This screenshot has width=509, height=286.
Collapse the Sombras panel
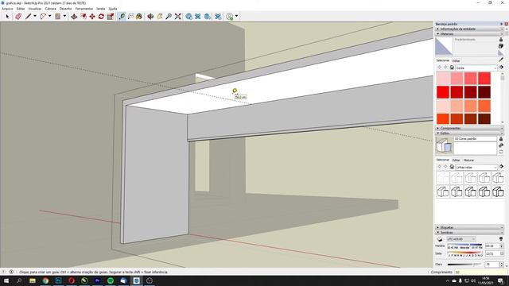click(x=469, y=233)
